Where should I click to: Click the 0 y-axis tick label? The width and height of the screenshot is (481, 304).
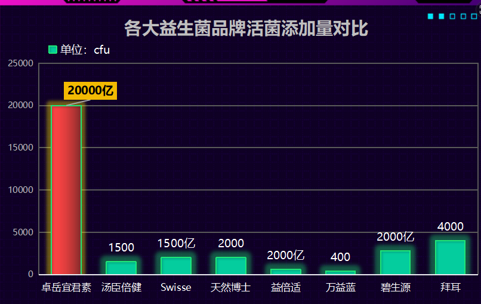tap(30, 274)
